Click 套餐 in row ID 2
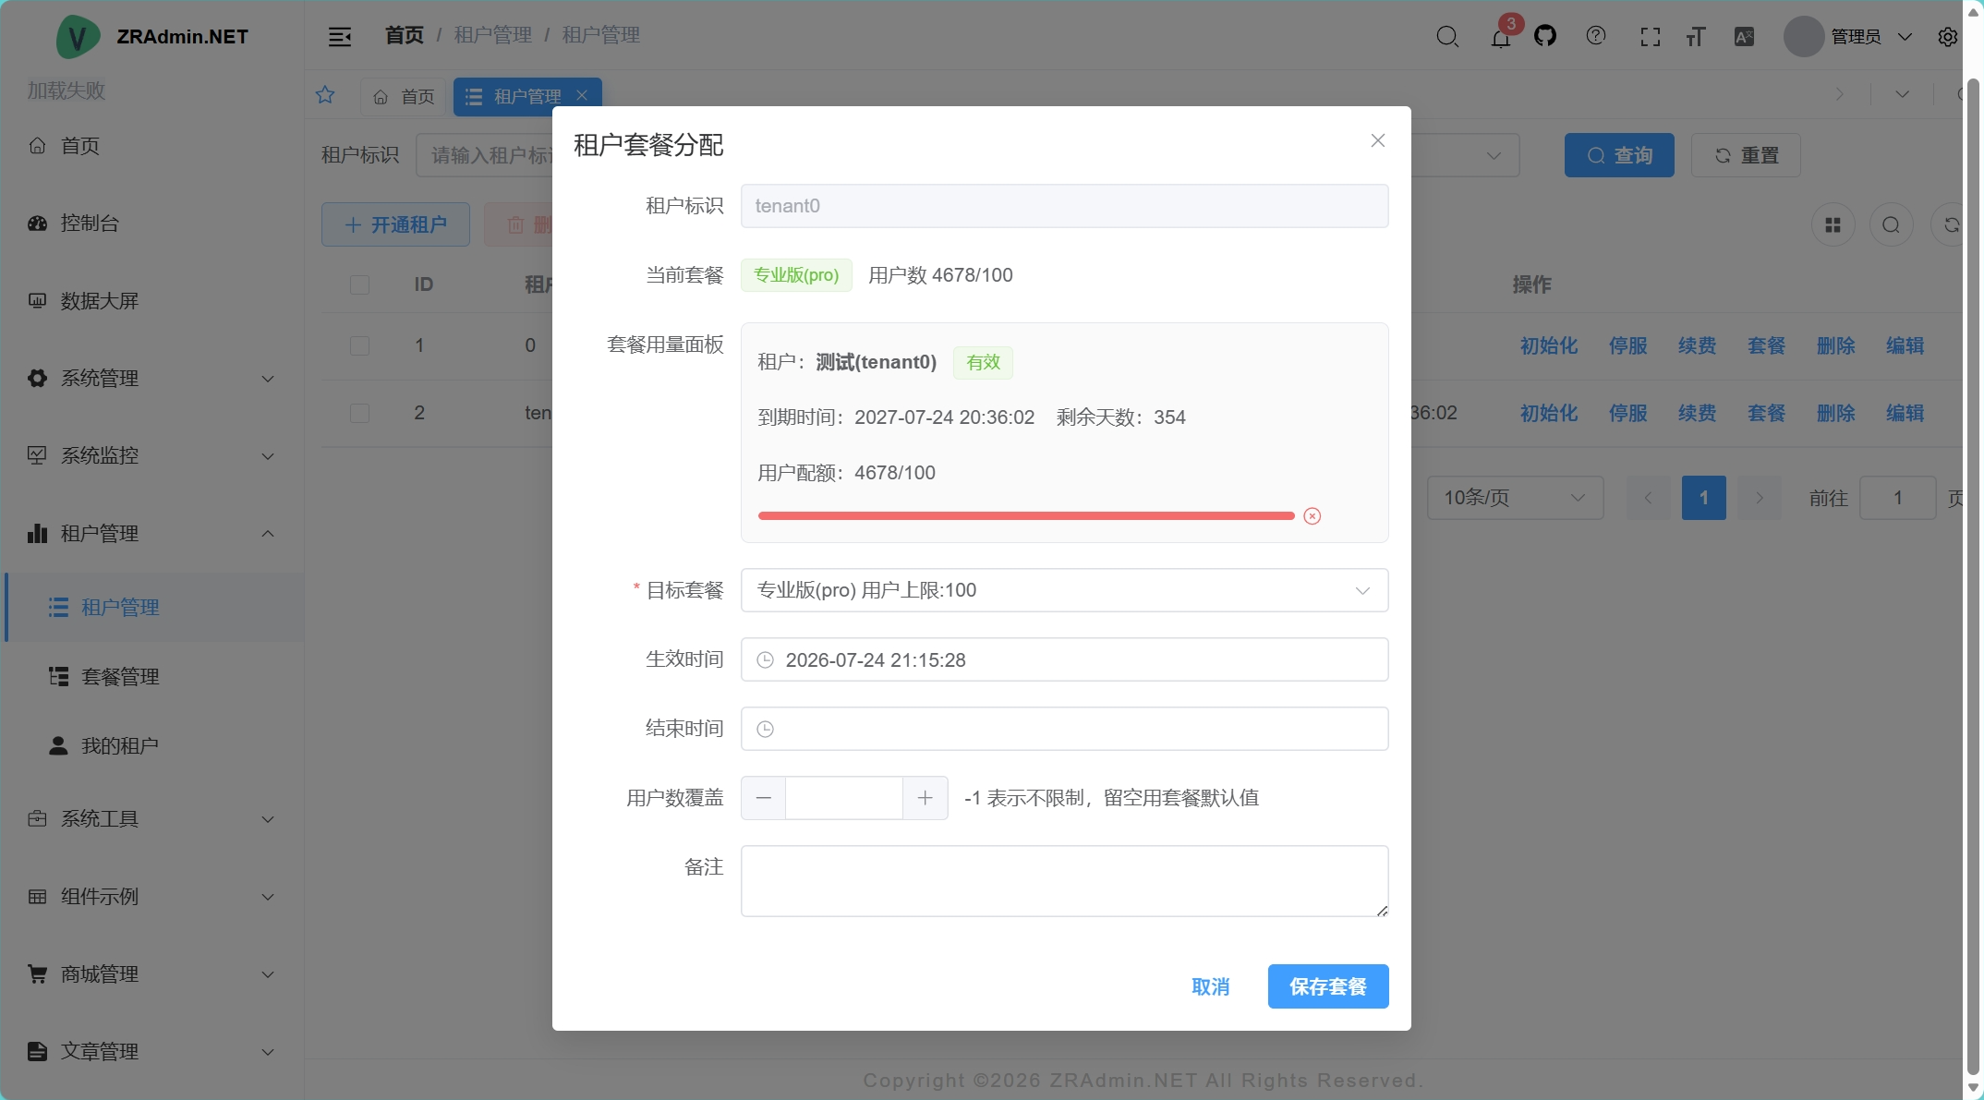1984x1100 pixels. (x=1766, y=414)
